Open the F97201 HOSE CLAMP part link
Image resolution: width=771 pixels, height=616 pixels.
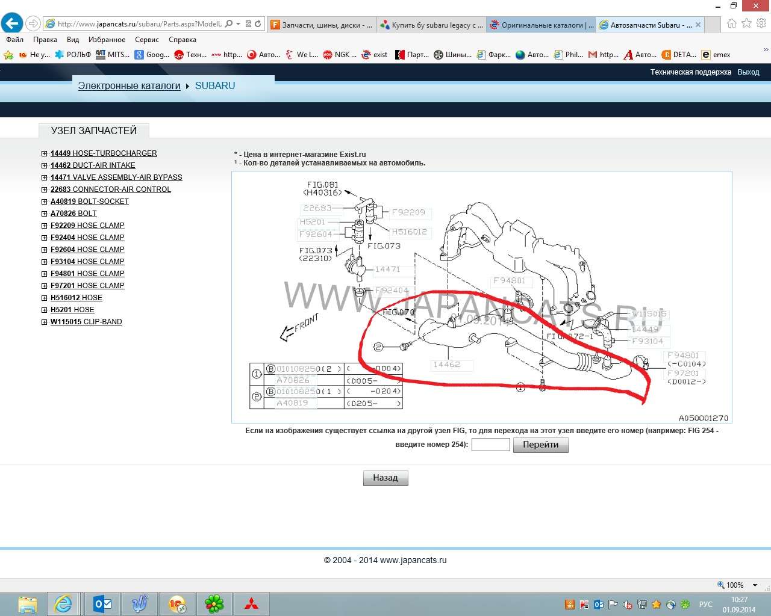(x=87, y=286)
